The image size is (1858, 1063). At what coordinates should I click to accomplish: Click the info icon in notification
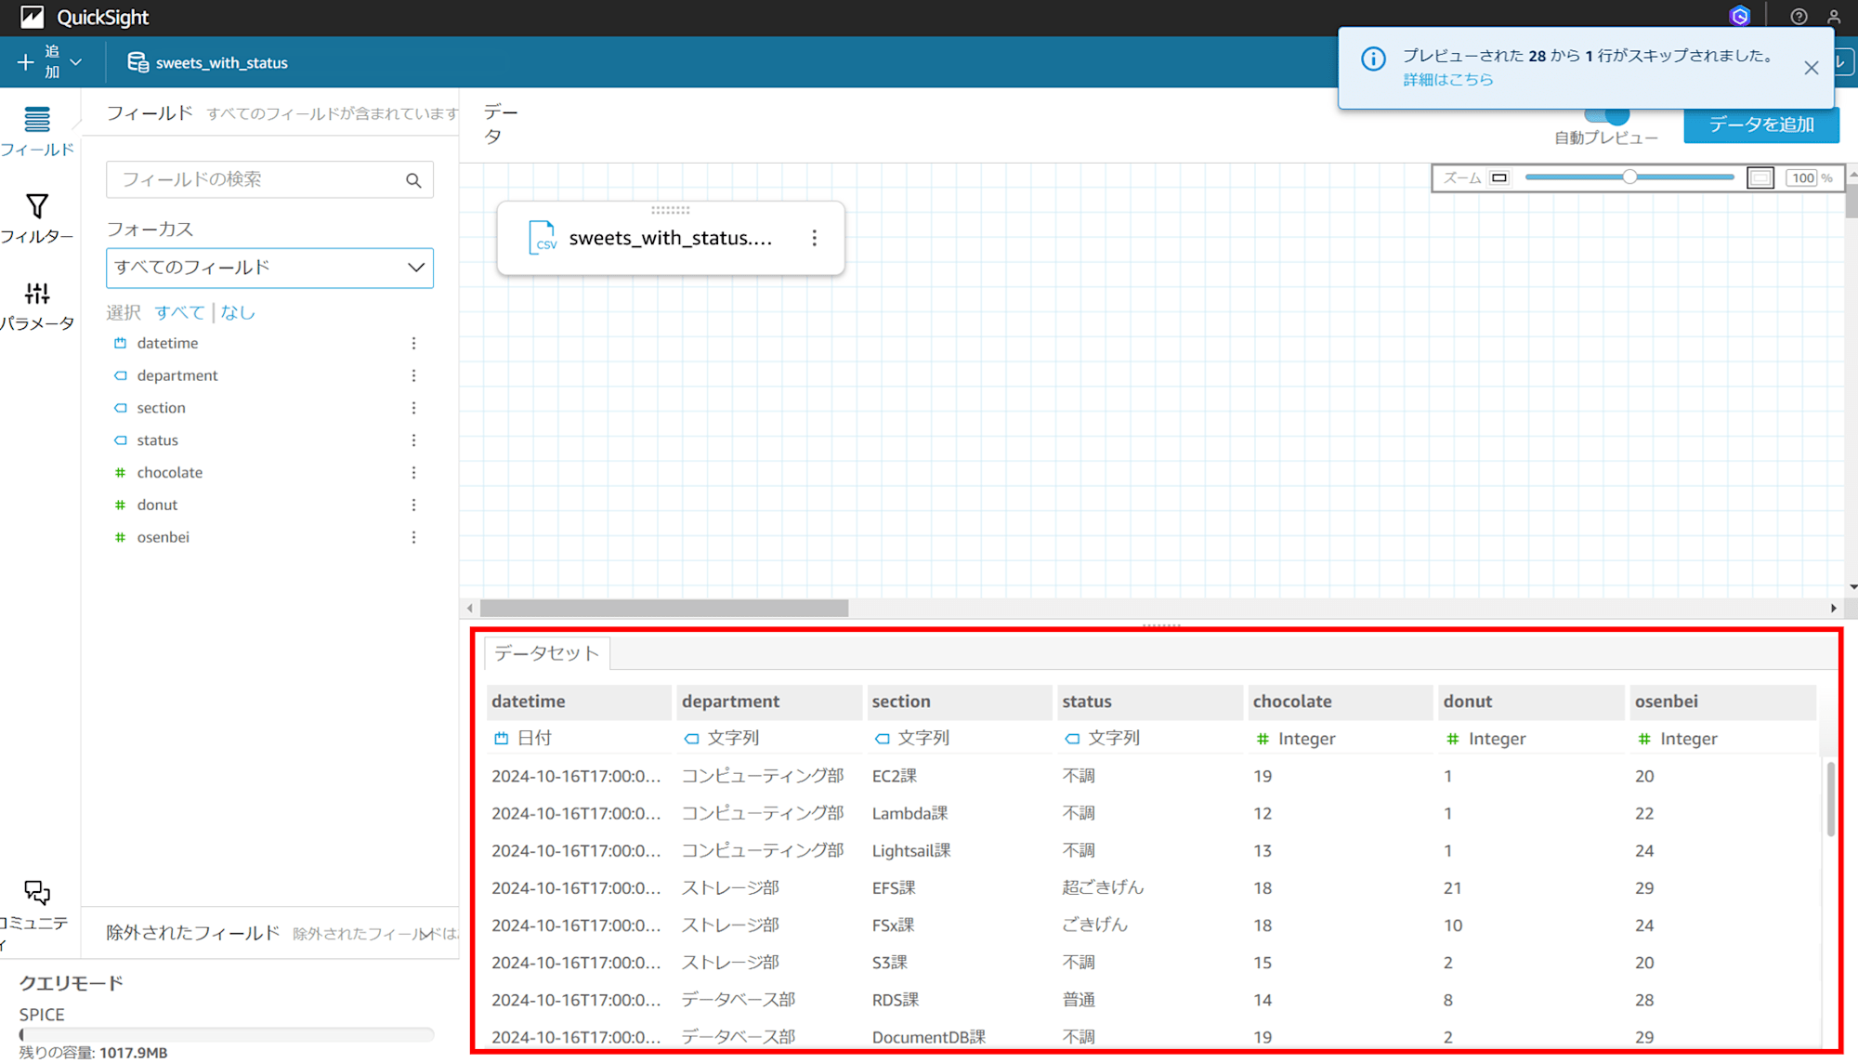[1373, 59]
